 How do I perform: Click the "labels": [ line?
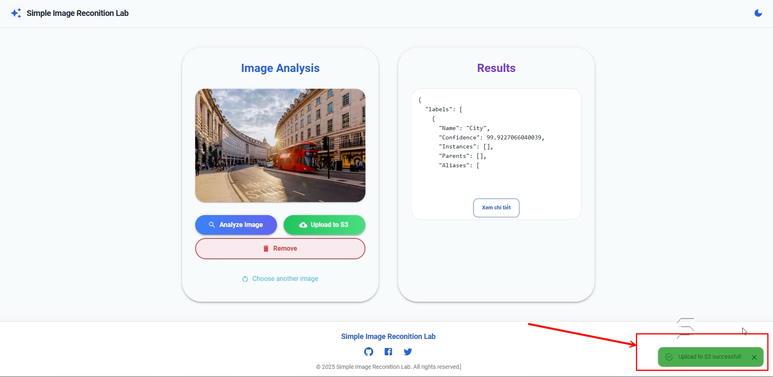[x=444, y=110]
